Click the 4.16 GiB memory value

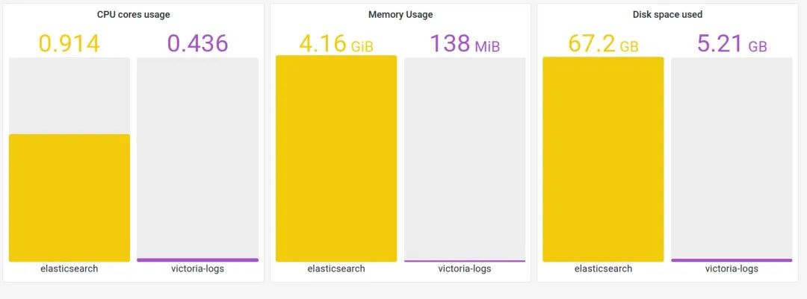(x=336, y=43)
